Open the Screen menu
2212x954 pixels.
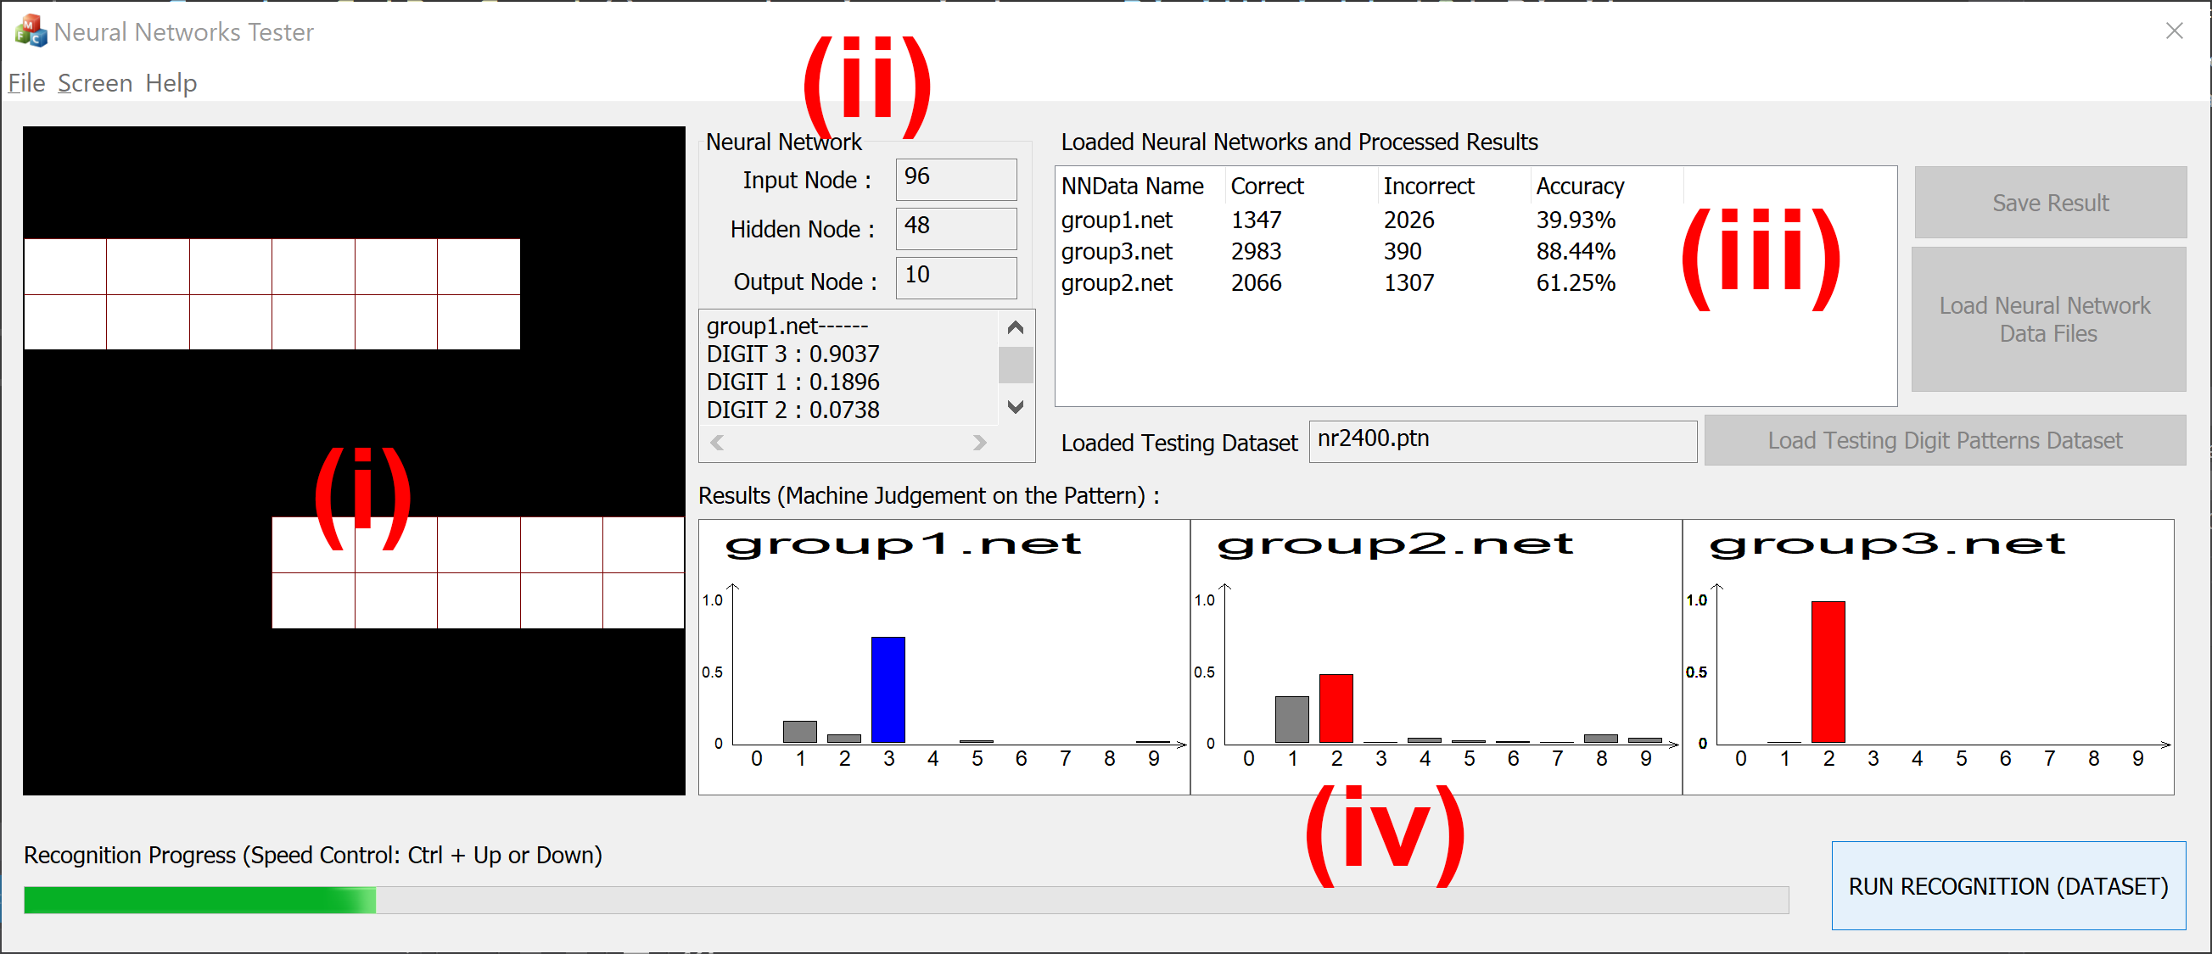click(94, 83)
